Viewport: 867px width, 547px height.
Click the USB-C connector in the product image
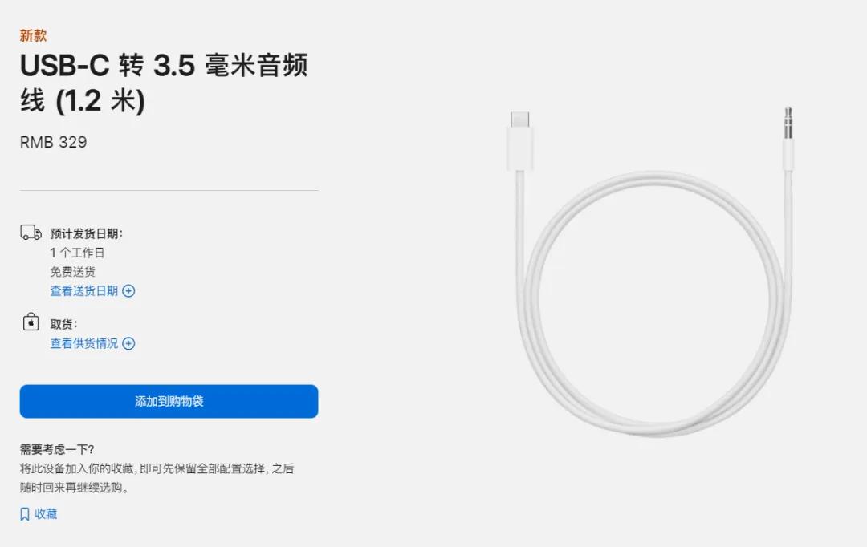(x=519, y=141)
